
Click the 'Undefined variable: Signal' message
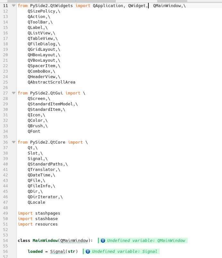point(125,252)
